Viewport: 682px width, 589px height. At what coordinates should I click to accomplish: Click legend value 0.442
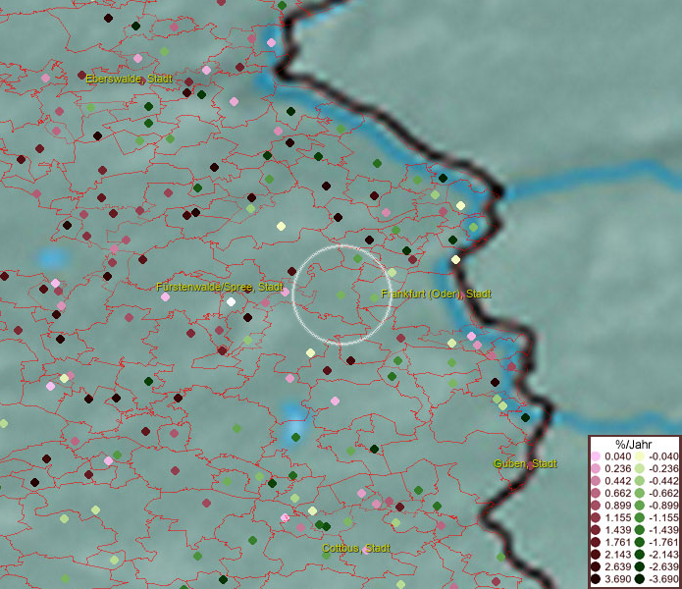click(x=617, y=481)
